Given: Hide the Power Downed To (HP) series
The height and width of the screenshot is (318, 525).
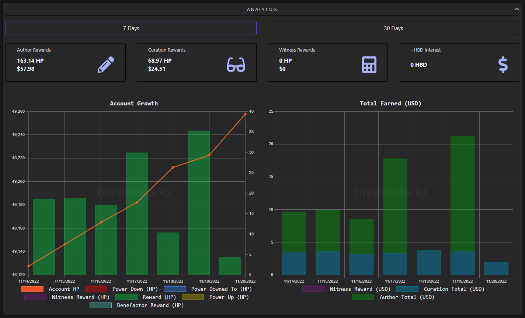Looking at the screenshot, I should [x=208, y=289].
